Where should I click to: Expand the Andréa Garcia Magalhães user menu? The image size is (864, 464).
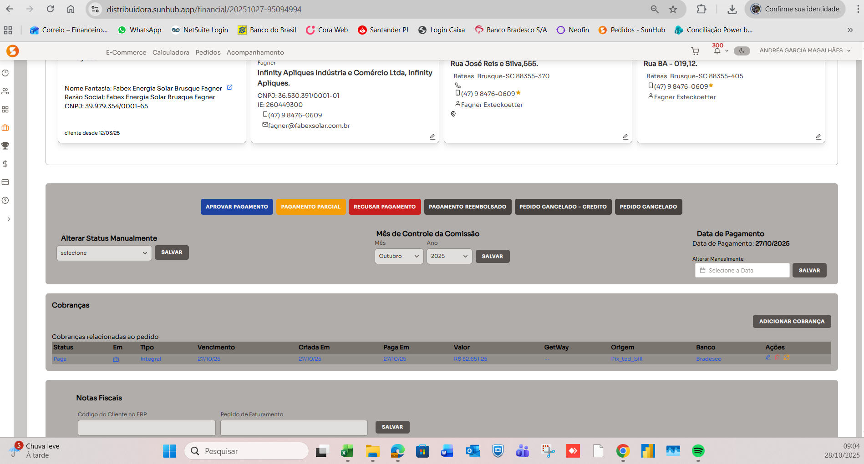[805, 50]
